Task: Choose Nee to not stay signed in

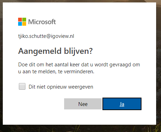Action: [83, 104]
